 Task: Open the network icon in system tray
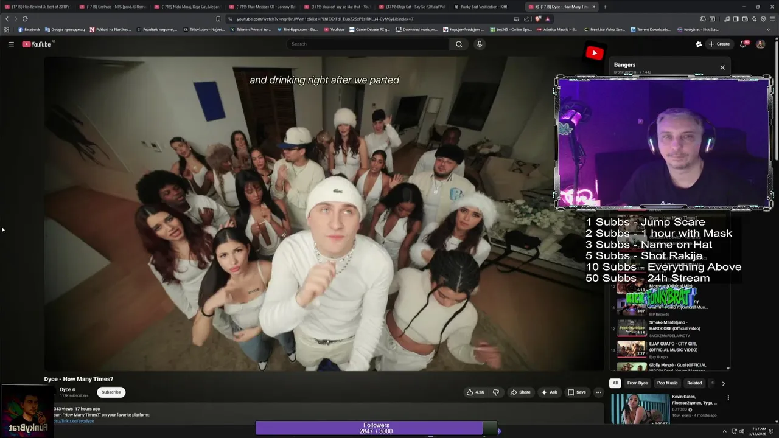point(733,431)
